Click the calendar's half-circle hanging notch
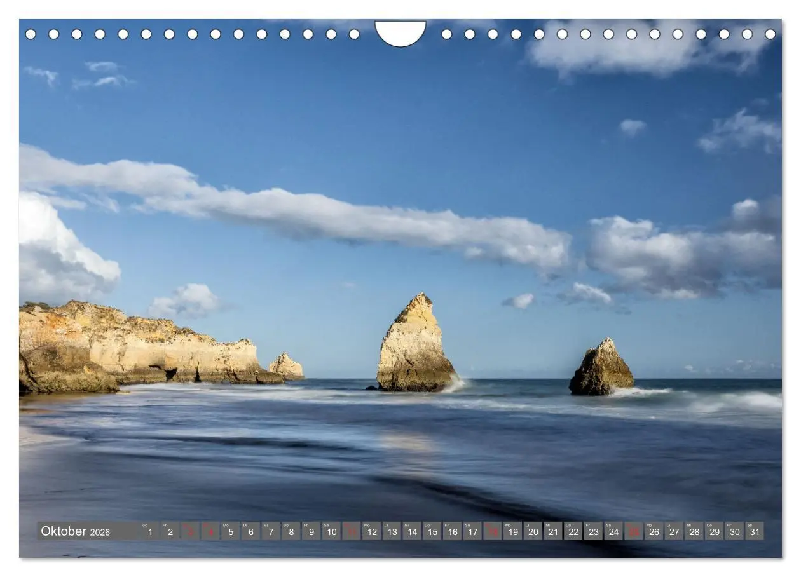801x577 pixels. pyautogui.click(x=400, y=33)
